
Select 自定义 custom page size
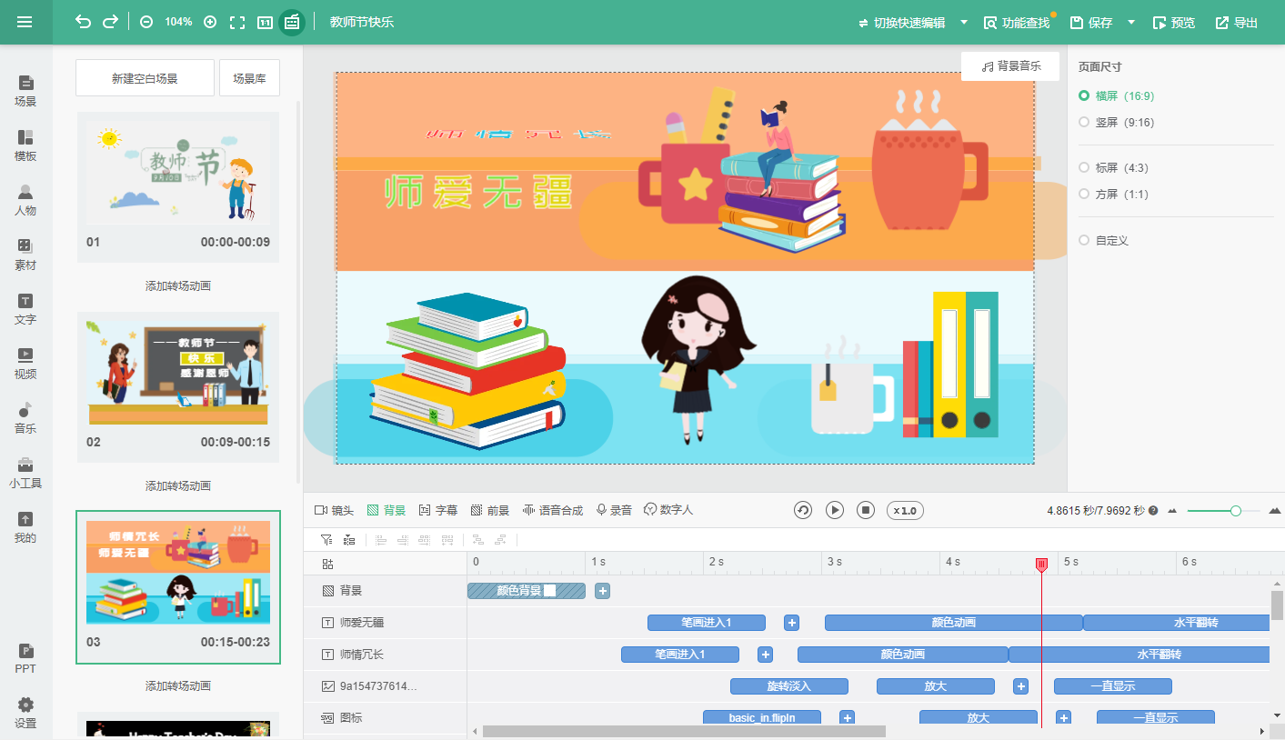pos(1103,240)
